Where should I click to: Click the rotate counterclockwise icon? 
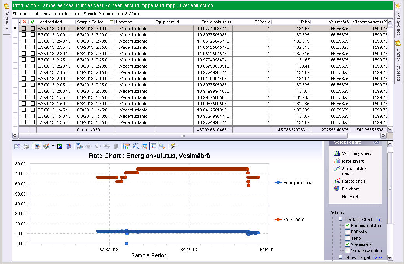[107, 146]
